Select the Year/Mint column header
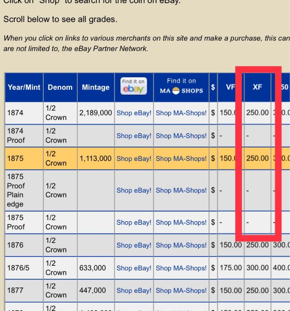This screenshot has width=290, height=311. pyautogui.click(x=24, y=87)
